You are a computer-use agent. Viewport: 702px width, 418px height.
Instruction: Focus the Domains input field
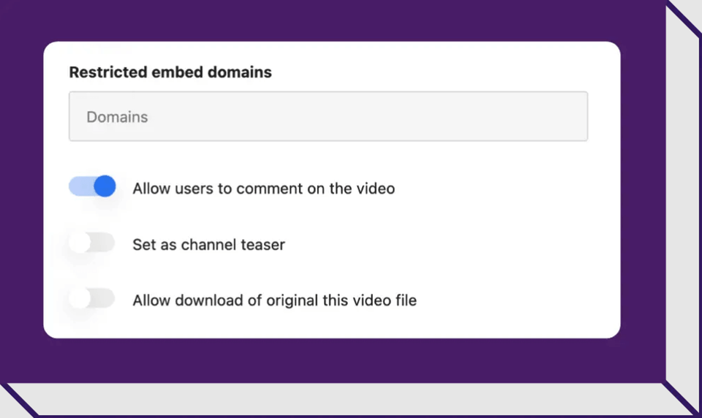tap(328, 116)
